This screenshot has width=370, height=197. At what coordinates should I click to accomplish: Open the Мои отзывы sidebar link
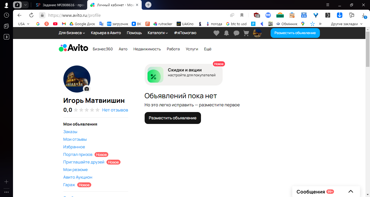click(75, 139)
